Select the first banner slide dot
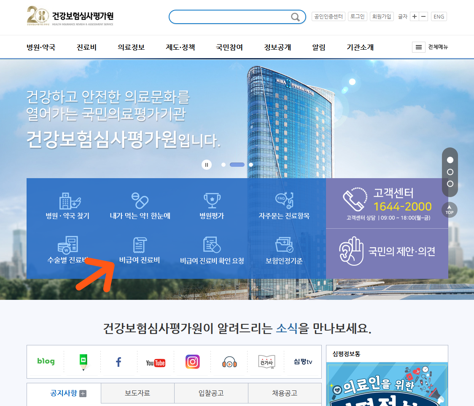 pos(224,165)
